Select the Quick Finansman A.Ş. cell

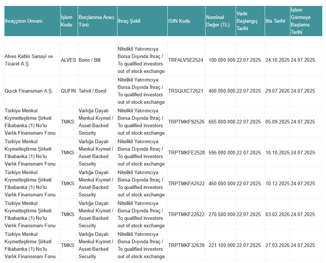tap(32, 91)
